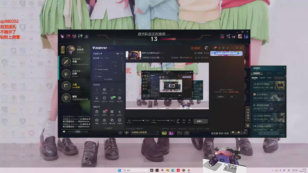Toggle the speaker icon beside the 100% slider
This screenshot has height=173, width=308.
tap(154, 120)
